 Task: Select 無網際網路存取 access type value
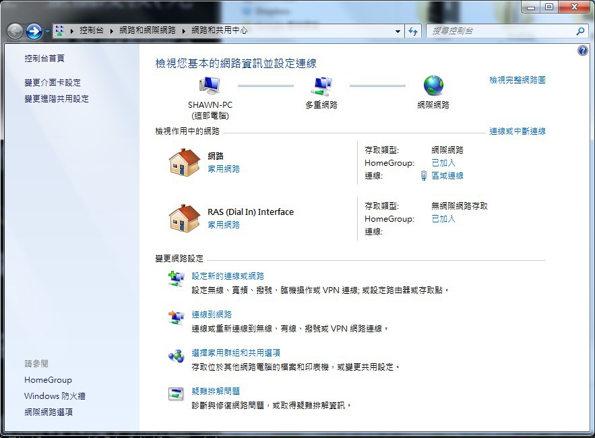tap(460, 206)
